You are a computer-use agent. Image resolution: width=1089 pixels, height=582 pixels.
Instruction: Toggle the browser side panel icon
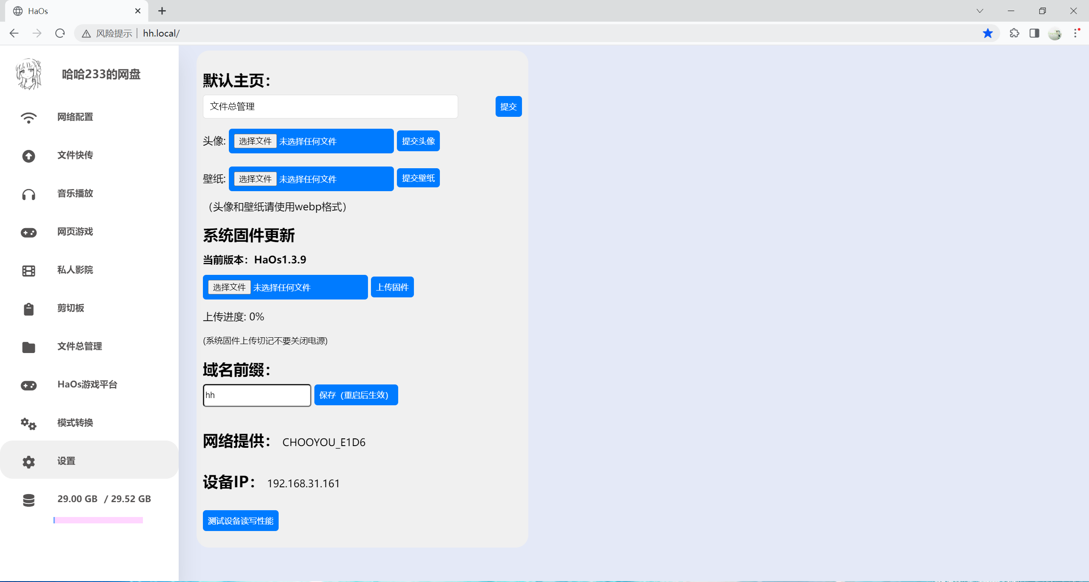[x=1035, y=33]
